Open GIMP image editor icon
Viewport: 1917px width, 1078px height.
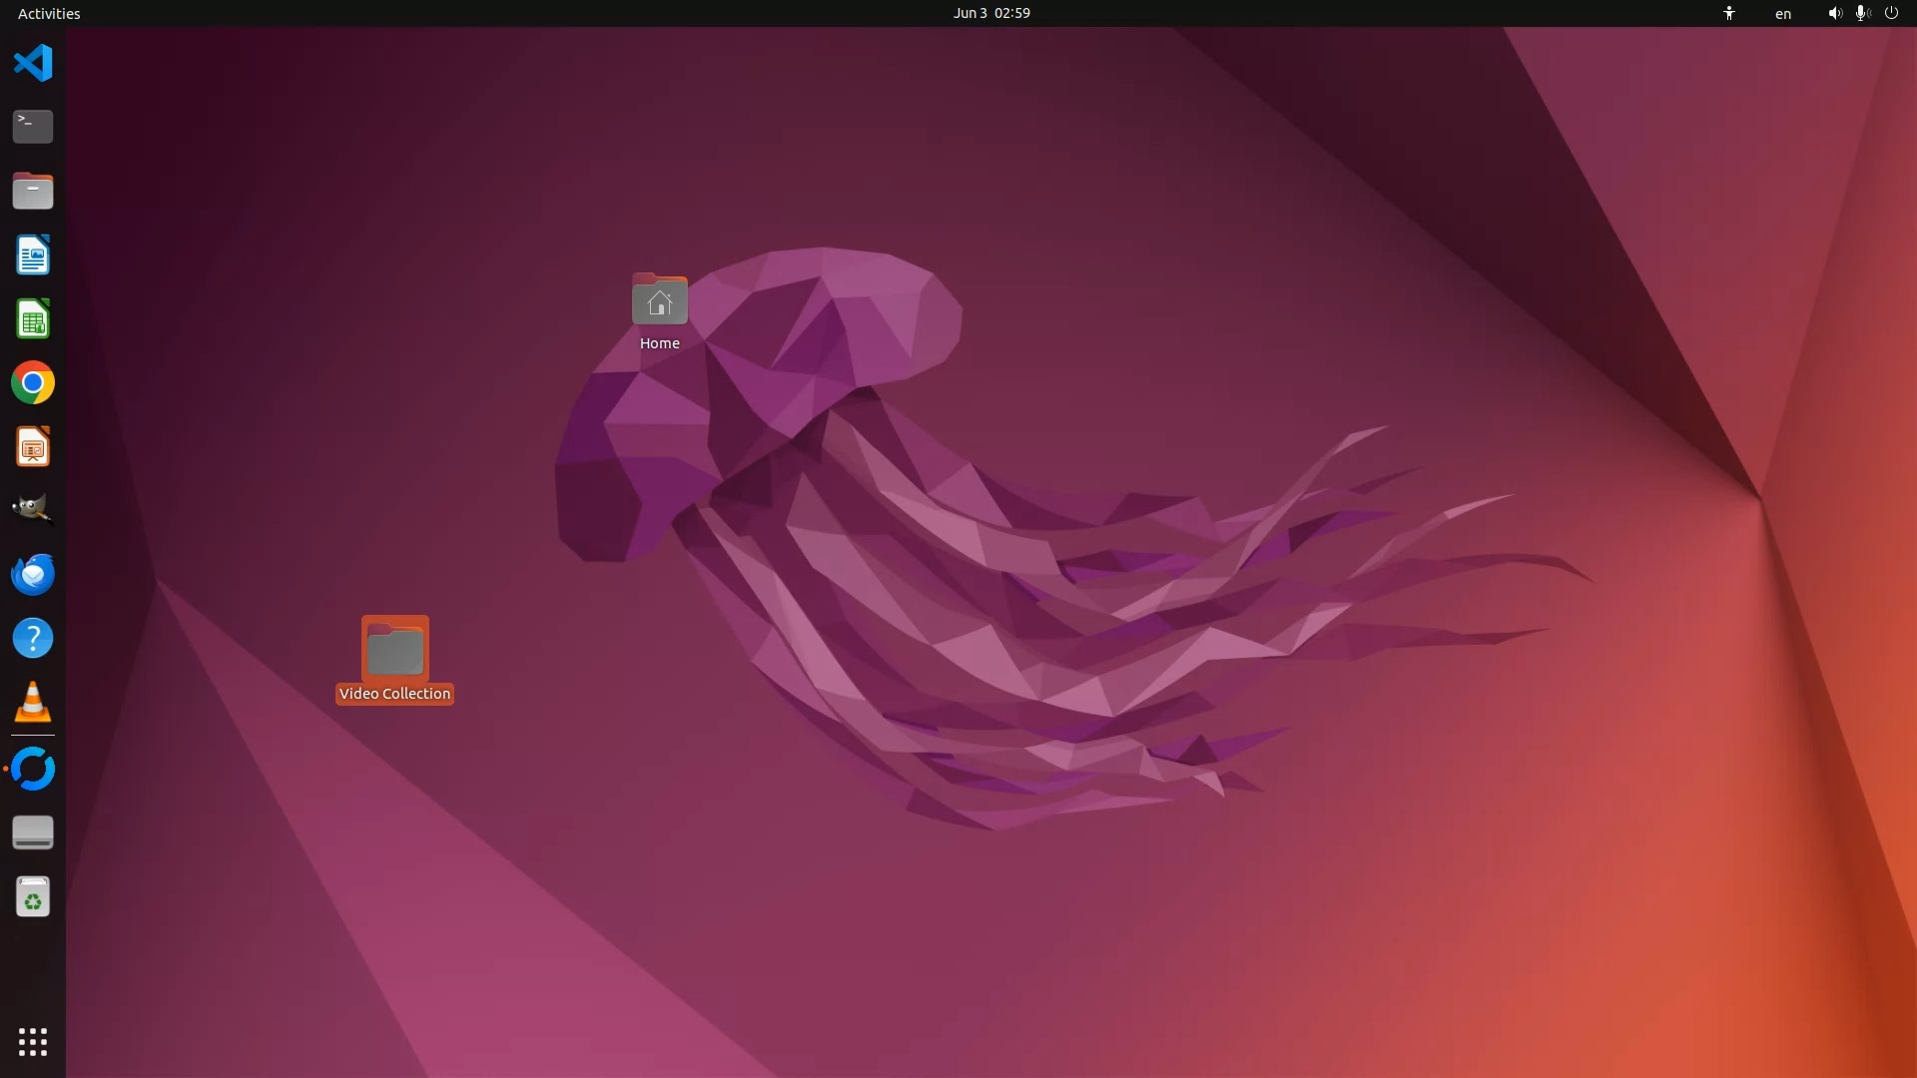(33, 510)
